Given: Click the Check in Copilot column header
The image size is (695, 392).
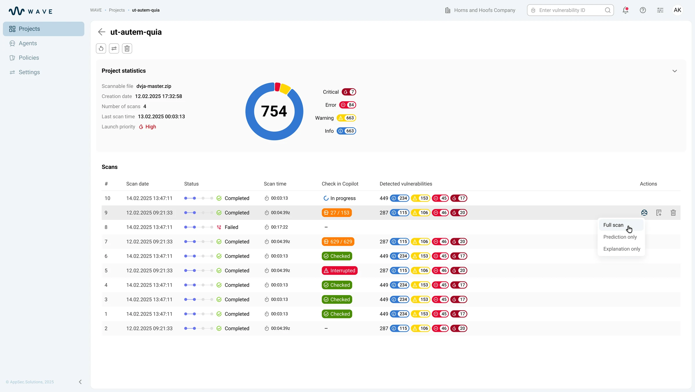Looking at the screenshot, I should pos(340,184).
